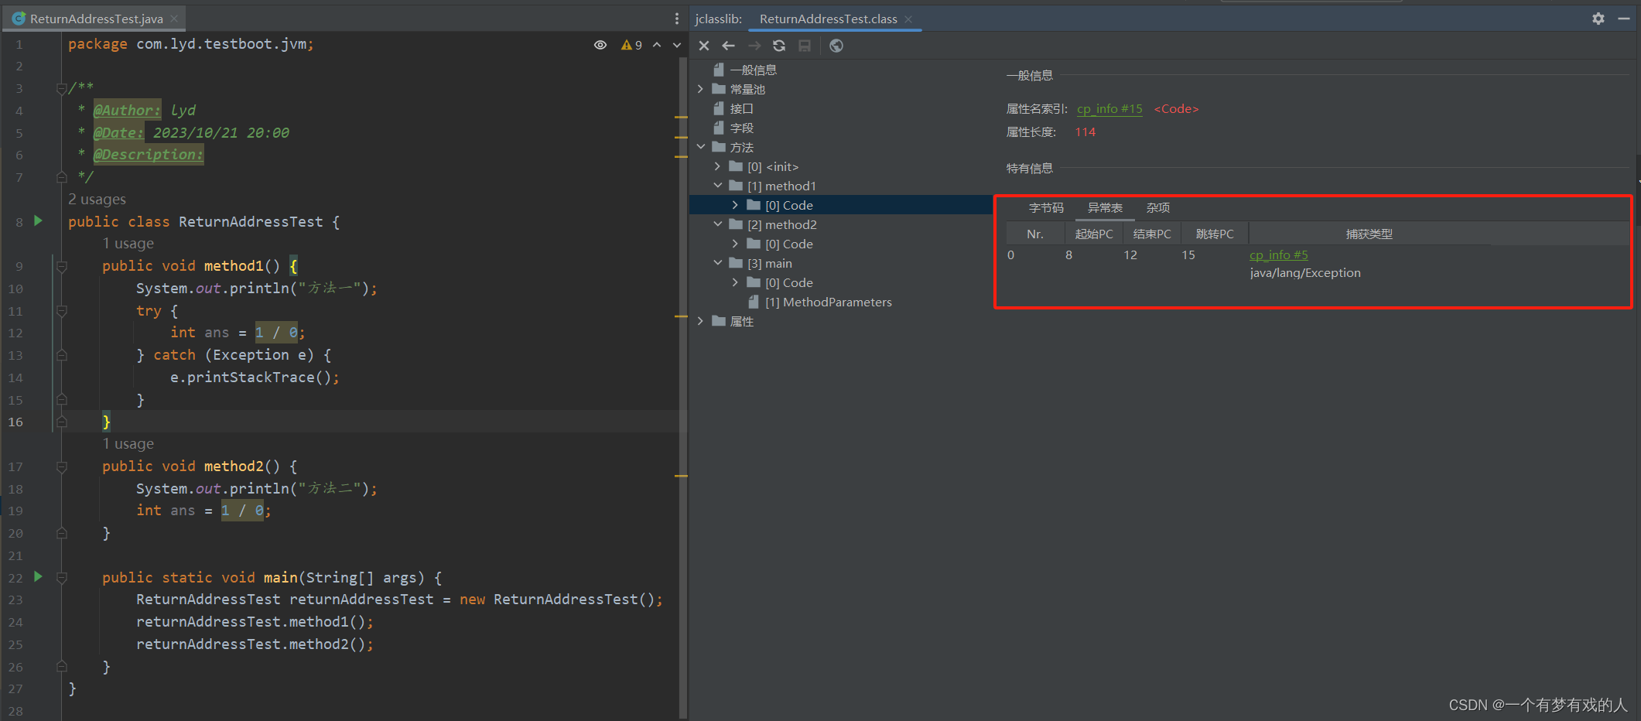The image size is (1641, 721).
Task: Collapse the 方法 tree node
Action: point(701,147)
